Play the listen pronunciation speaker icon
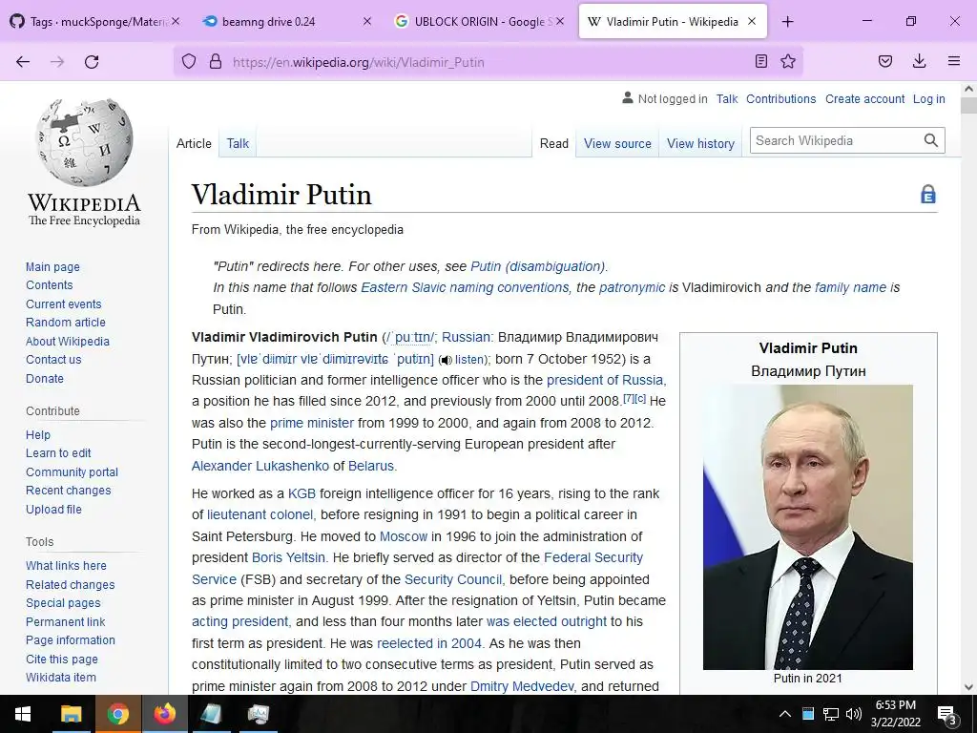 pos(445,360)
